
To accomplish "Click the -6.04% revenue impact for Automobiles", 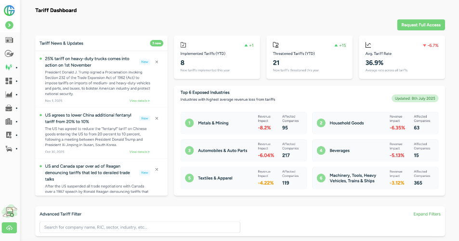I will click(266, 156).
